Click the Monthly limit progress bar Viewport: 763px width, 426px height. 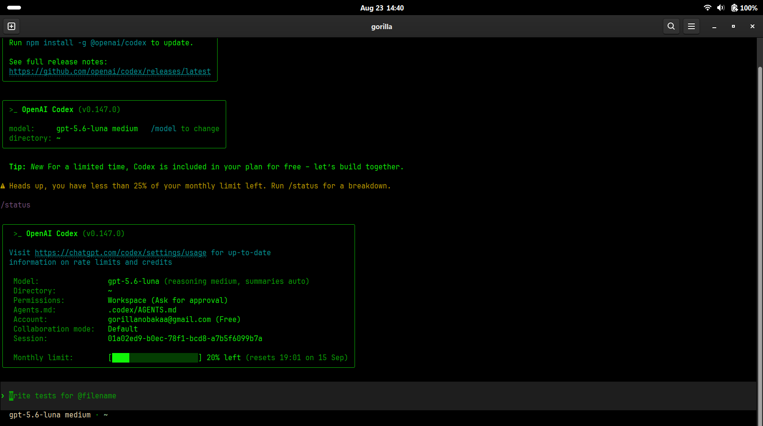[x=155, y=358]
